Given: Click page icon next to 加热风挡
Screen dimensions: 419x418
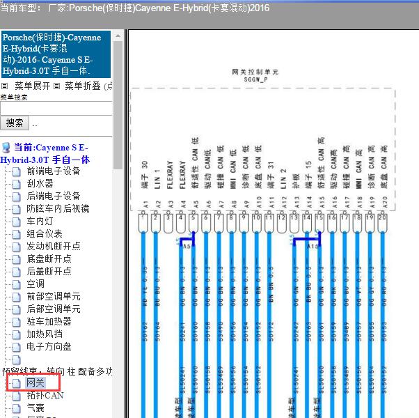Looking at the screenshot, I should coord(16,334).
